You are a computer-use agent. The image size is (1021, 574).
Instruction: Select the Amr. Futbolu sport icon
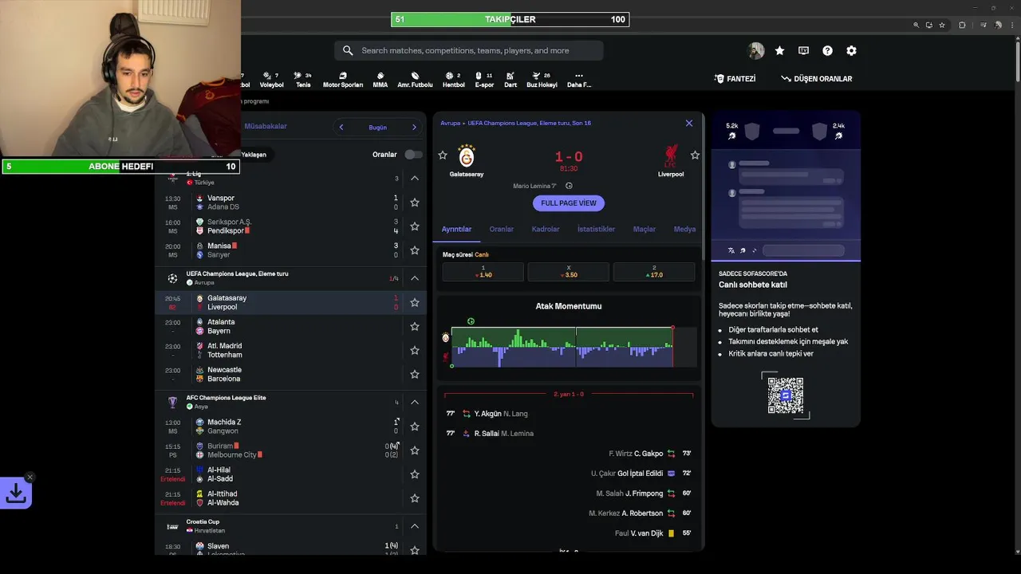415,80
